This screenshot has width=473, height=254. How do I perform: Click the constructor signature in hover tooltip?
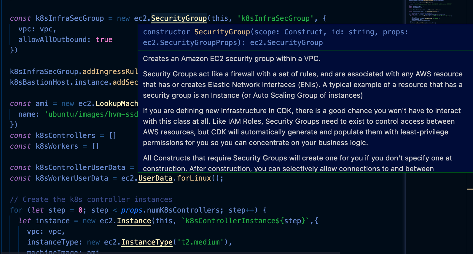275,37
